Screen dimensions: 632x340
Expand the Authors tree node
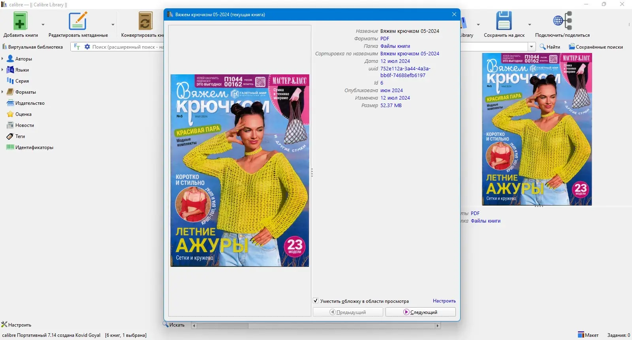pos(2,59)
